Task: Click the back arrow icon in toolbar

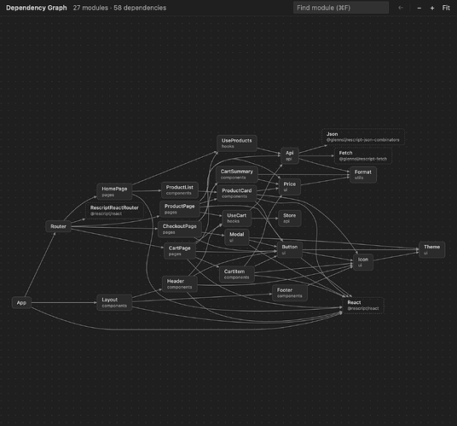Action: coord(401,8)
